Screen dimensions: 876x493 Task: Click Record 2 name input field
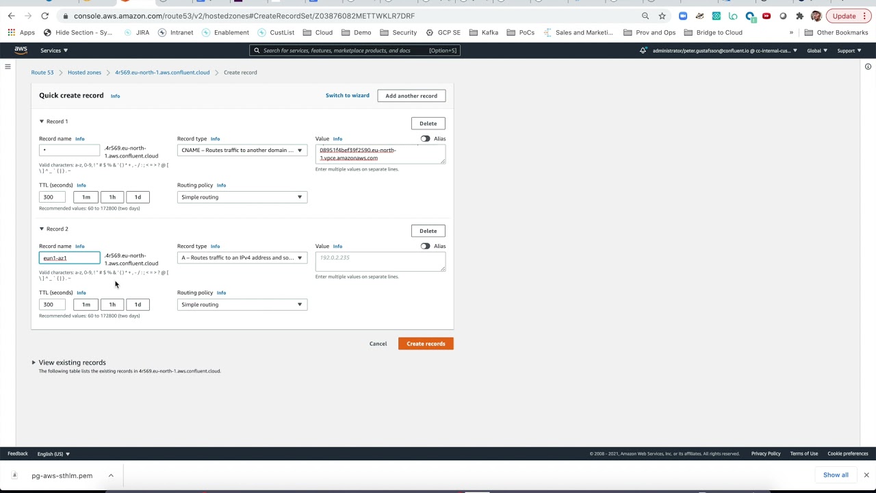click(69, 258)
